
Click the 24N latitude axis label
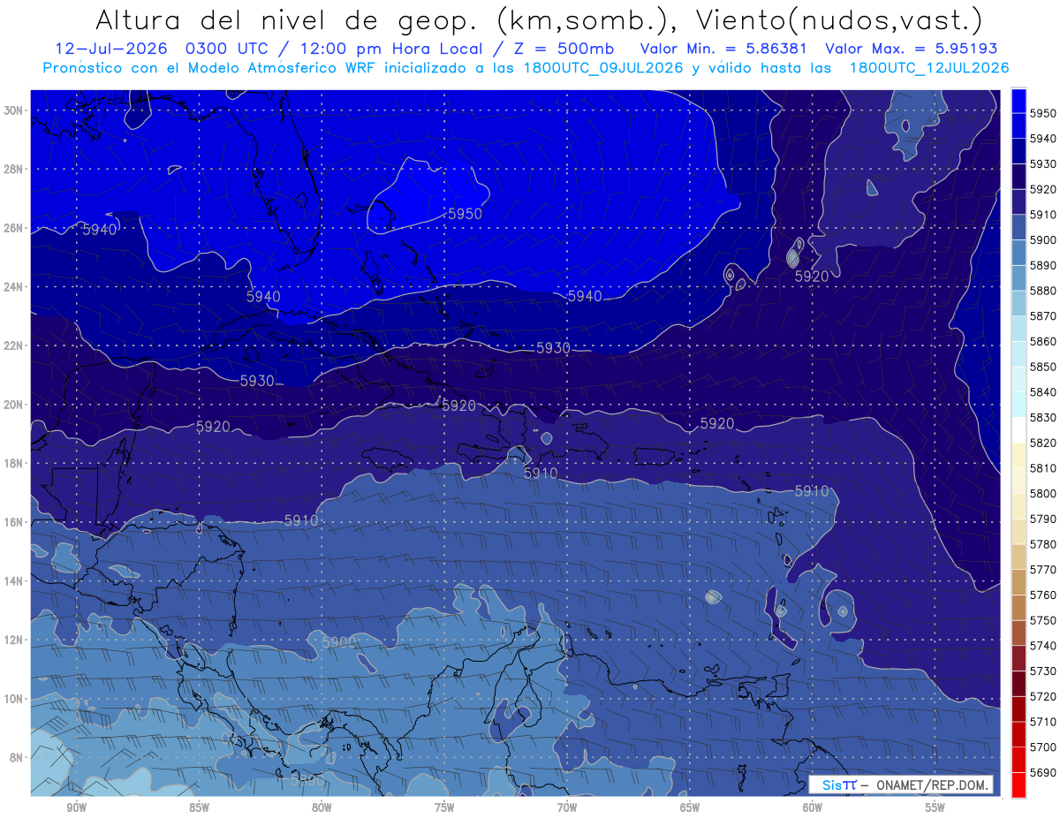point(15,287)
